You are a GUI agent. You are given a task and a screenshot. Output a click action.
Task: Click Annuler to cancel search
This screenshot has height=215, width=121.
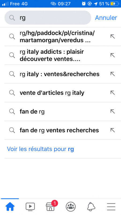tap(106, 18)
